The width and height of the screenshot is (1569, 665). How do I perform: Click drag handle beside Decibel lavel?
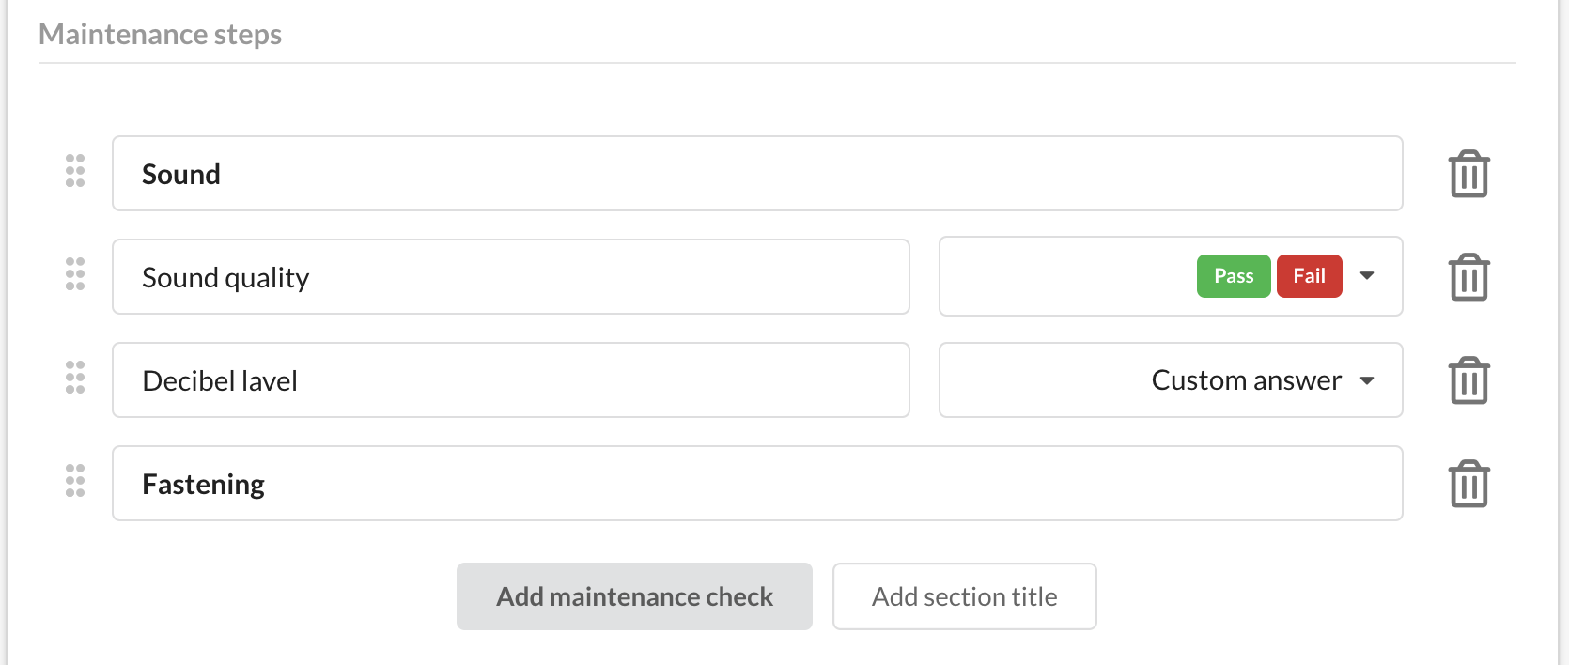[75, 378]
